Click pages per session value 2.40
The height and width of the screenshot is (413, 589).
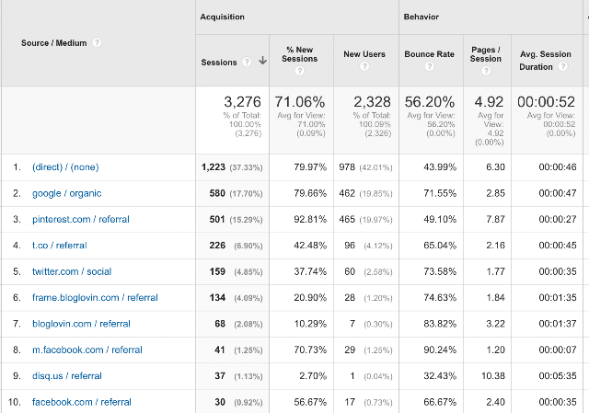click(495, 402)
